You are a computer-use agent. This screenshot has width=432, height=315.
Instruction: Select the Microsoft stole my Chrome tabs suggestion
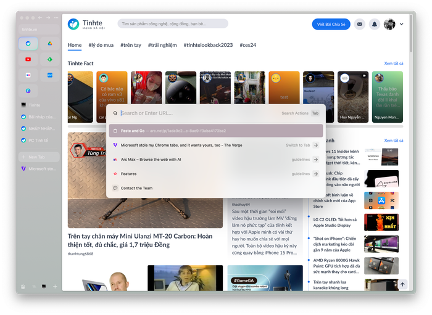click(216, 145)
